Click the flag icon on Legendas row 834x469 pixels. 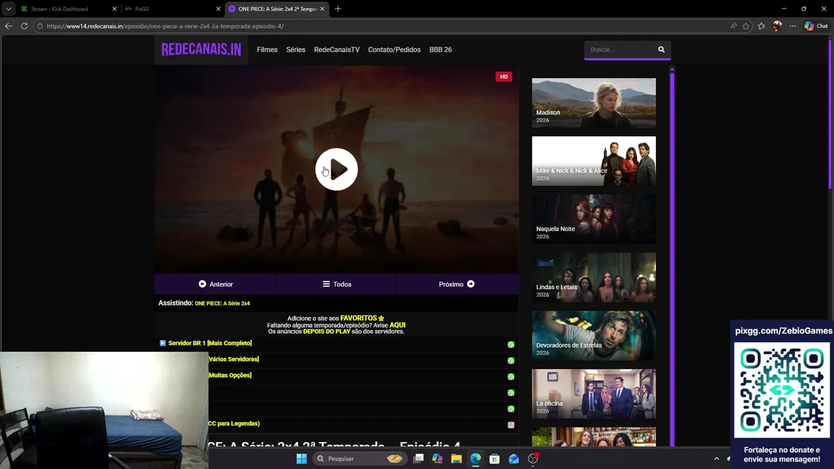(x=511, y=425)
